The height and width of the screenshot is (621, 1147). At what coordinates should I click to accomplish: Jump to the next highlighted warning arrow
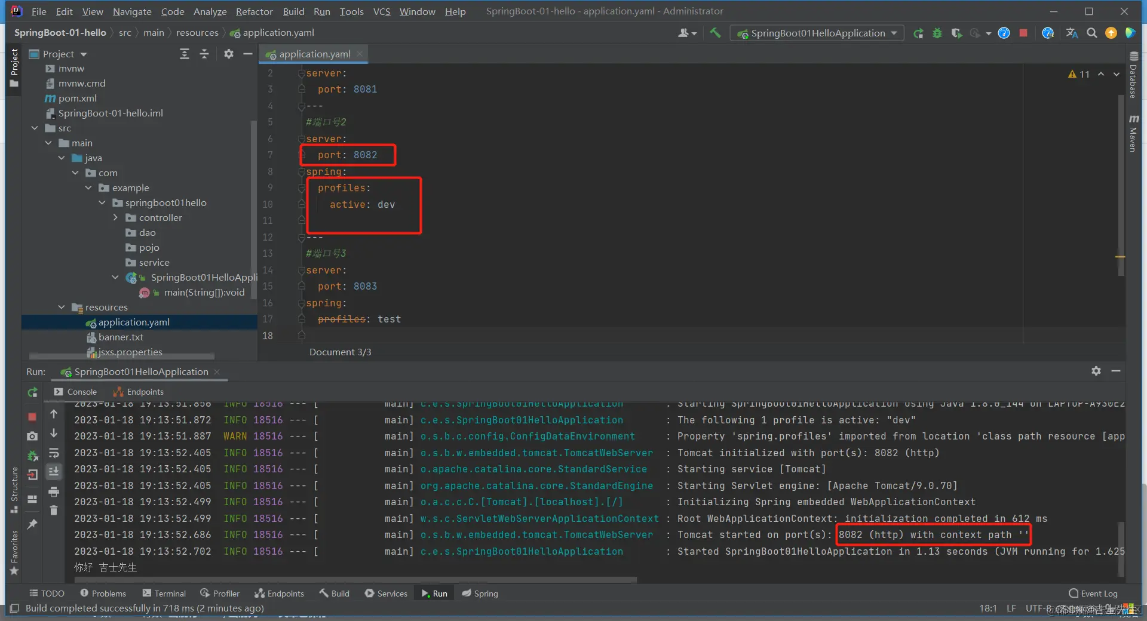click(1117, 74)
